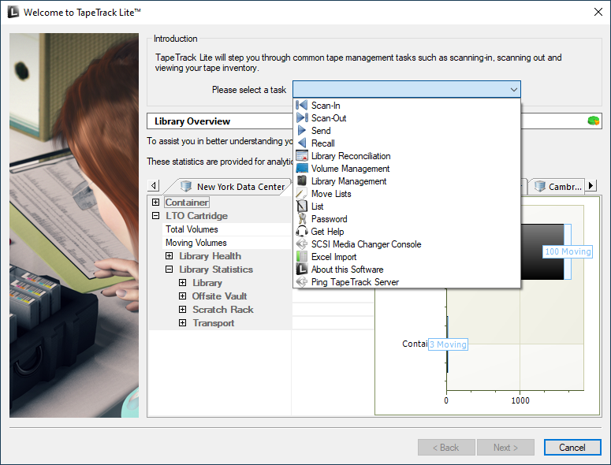This screenshot has width=611, height=465.
Task: Collapse the Library Statistics node
Action: [170, 269]
